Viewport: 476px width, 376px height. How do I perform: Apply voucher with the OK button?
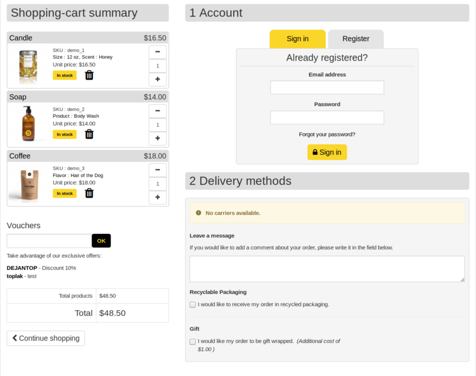(101, 241)
